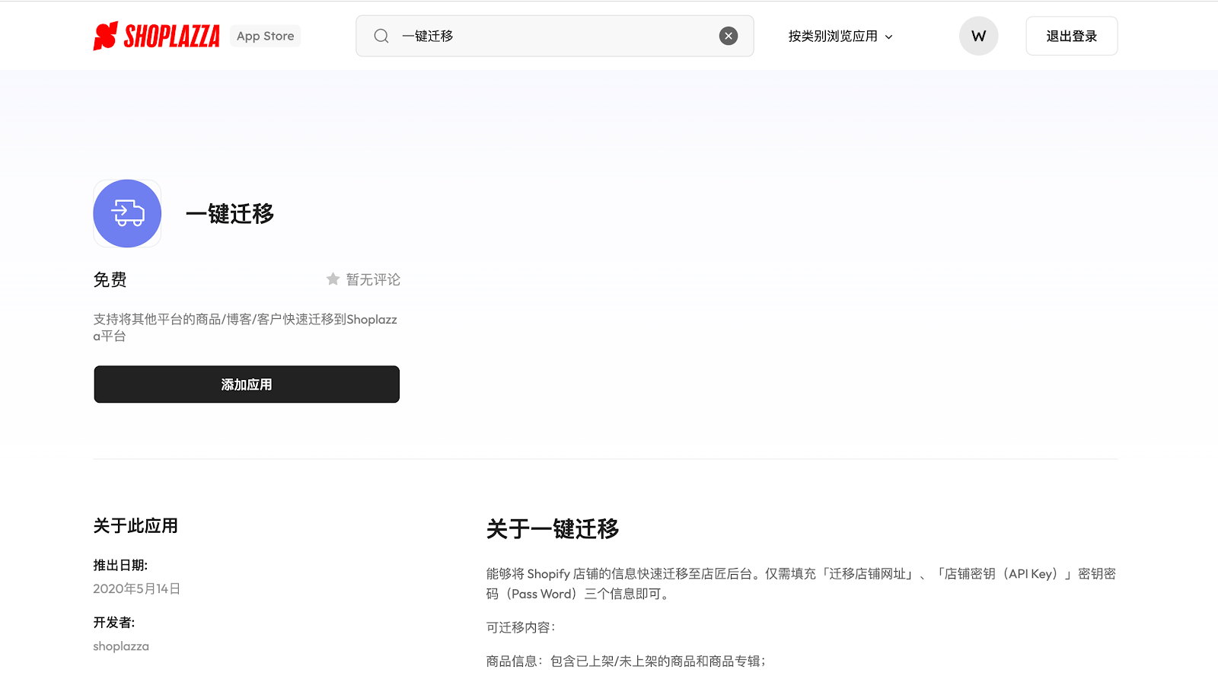Click the 免费 price label
This screenshot has width=1218, height=673.
[110, 279]
